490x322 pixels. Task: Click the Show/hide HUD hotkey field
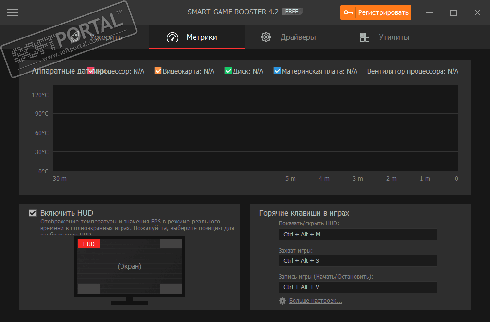pos(357,234)
